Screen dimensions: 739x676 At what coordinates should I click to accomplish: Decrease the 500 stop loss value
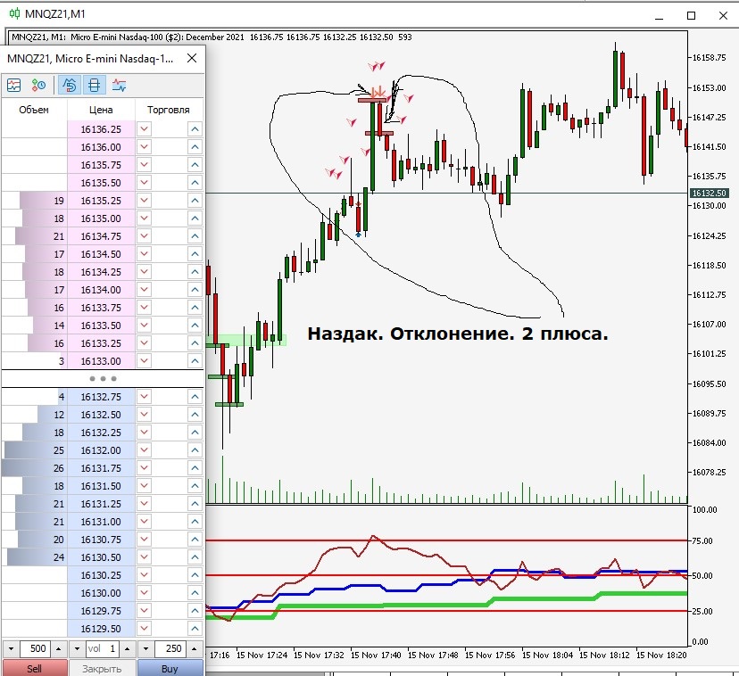[x=12, y=648]
